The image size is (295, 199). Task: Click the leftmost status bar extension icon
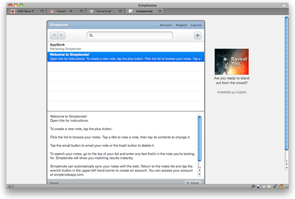coord(253,186)
